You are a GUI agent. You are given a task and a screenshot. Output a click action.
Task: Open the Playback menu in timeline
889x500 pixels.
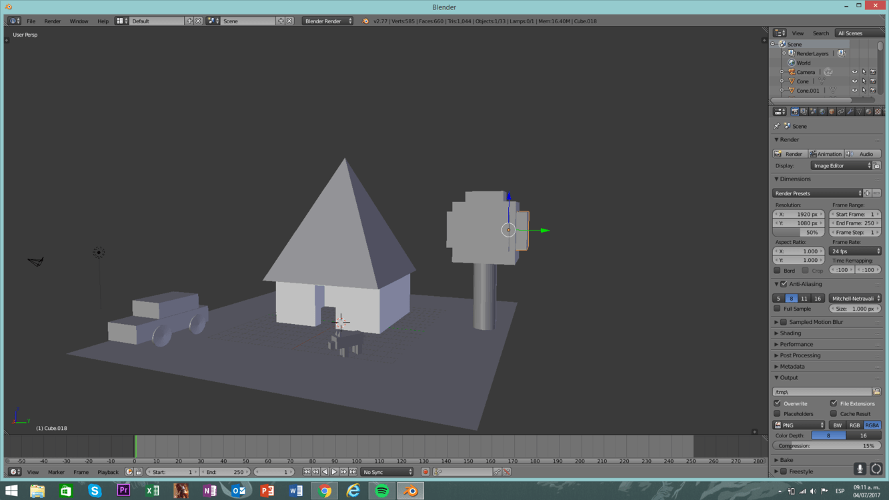[108, 472]
